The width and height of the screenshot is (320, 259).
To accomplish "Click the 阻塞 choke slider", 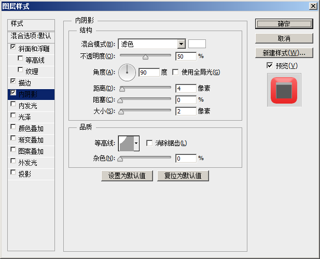I will [145, 99].
